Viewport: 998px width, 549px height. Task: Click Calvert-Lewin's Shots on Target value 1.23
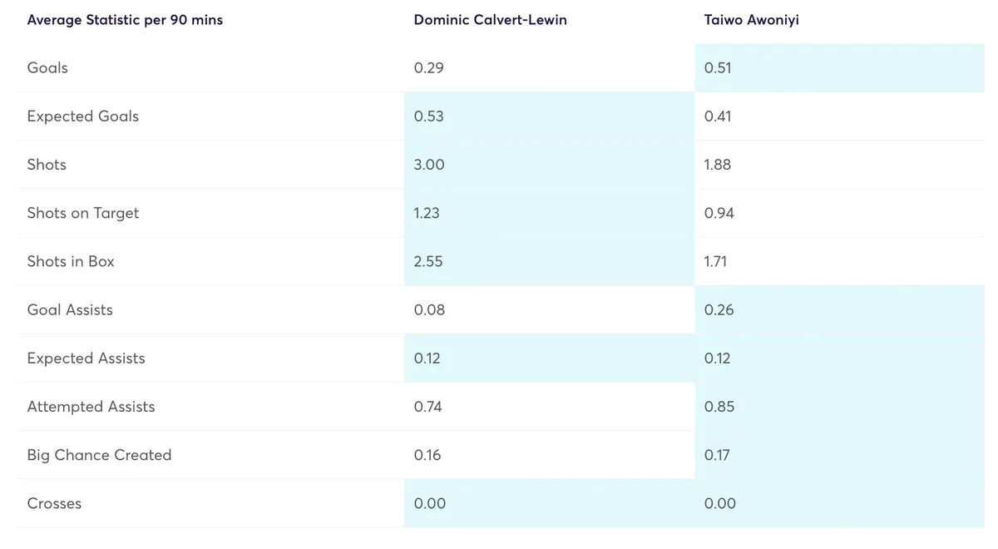coord(427,213)
